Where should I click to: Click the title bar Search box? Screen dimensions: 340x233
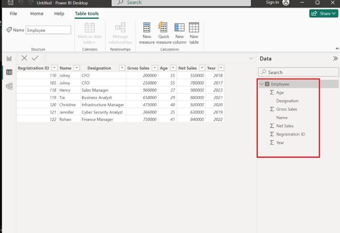click(181, 3)
